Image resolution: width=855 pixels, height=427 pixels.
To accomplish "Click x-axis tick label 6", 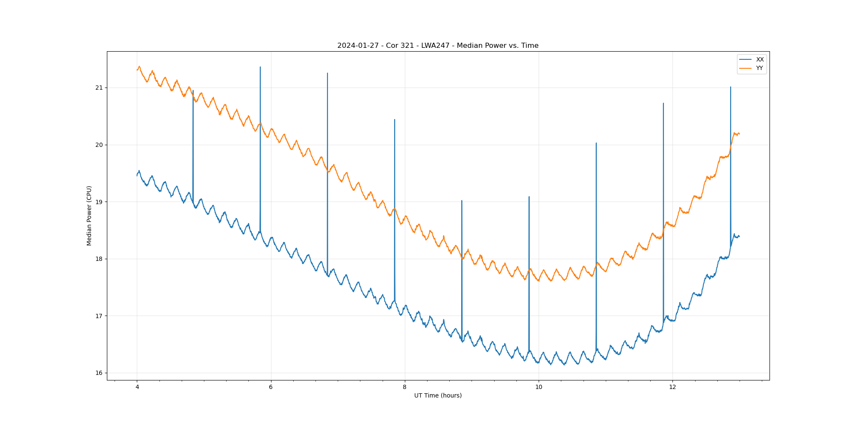I will click(x=271, y=387).
